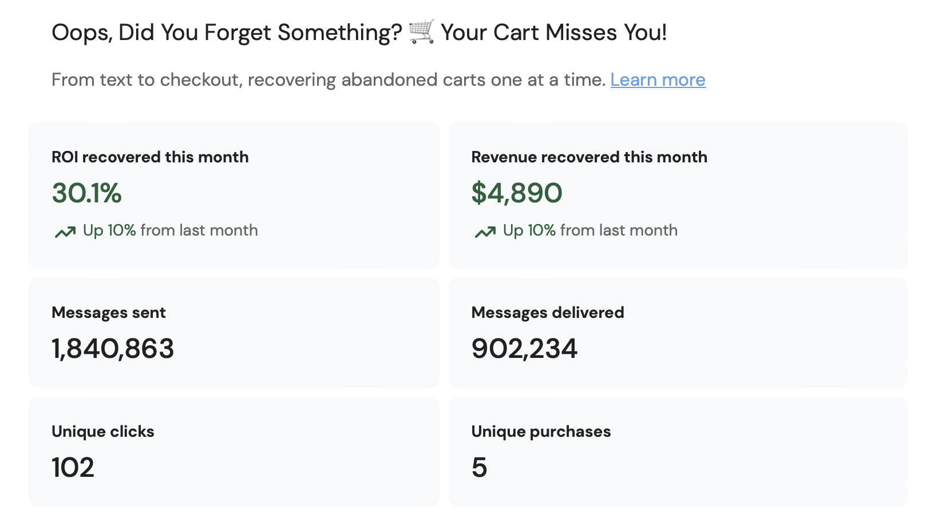The image size is (942, 526).
Task: Click the shopping cart emoji in heading
Action: pyautogui.click(x=421, y=31)
